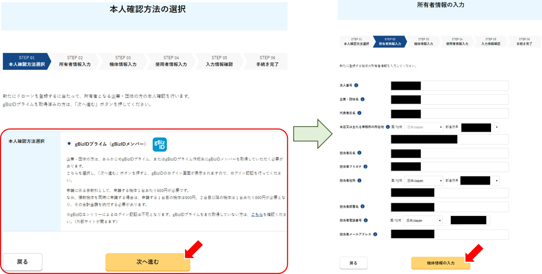The image size is (542, 274).
Task: Click the info icon beside 法人番号
Action: pos(356,86)
